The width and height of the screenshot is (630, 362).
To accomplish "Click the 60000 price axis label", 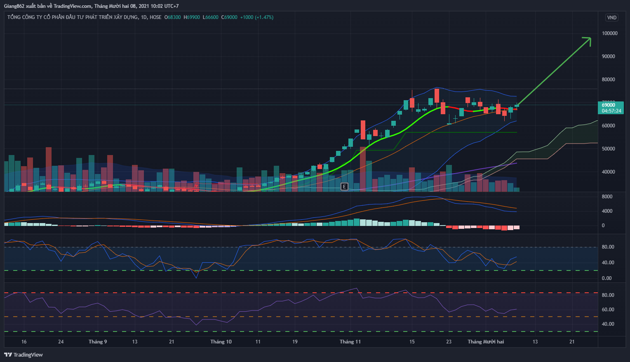I will [x=609, y=126].
